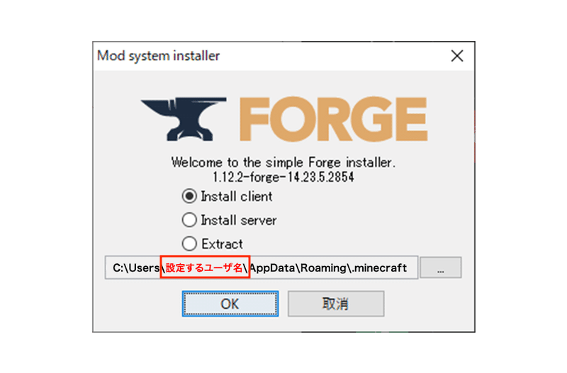Click the Extract option label
Viewport: 567px width, 373px height.
[x=222, y=244]
